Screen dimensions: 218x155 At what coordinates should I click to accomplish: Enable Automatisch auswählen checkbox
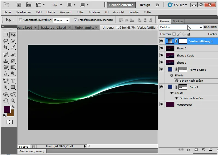click(x=20, y=20)
